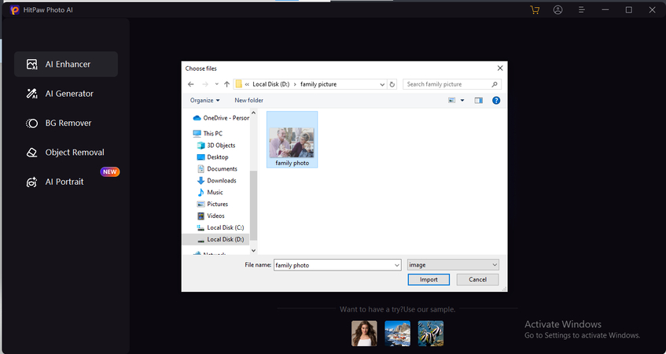Minimize the HitPaw Photo AI window
The image size is (666, 354).
tap(605, 9)
